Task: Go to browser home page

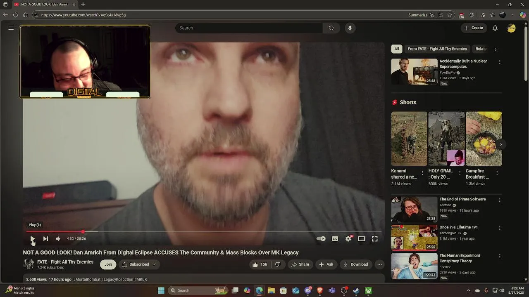Action: 25,15
